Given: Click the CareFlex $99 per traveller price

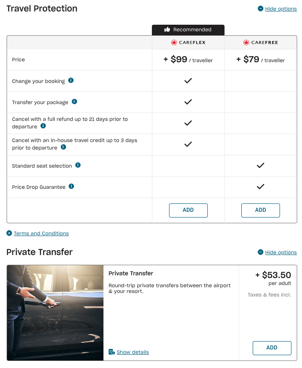Looking at the screenshot, I should coord(188,60).
